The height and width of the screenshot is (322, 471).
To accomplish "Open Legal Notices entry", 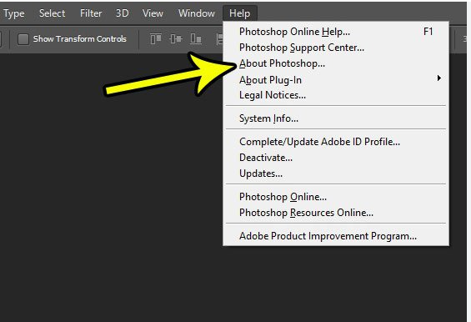I will (x=336, y=95).
